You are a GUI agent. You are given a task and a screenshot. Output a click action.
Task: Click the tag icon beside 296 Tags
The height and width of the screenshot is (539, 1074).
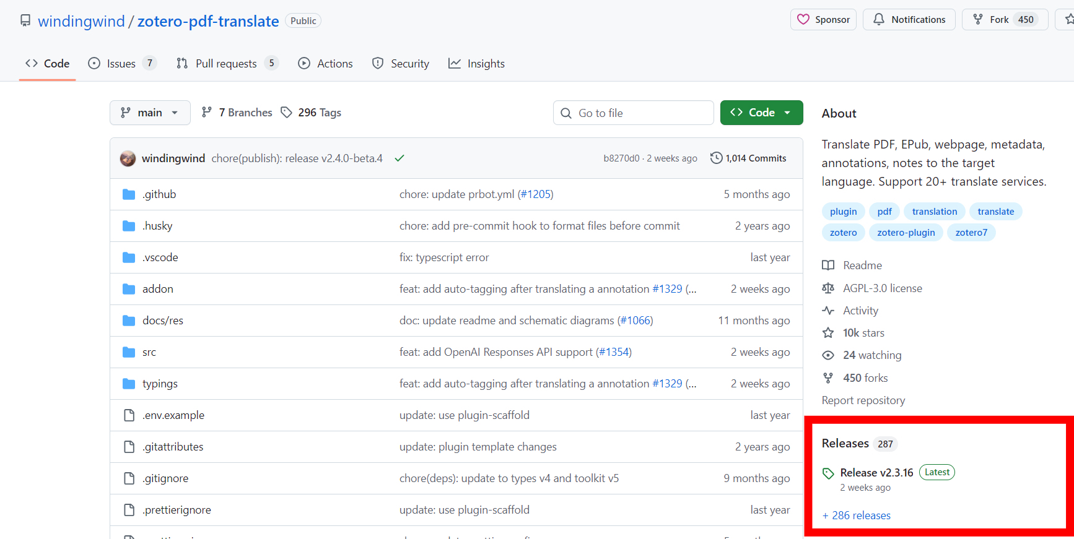286,112
